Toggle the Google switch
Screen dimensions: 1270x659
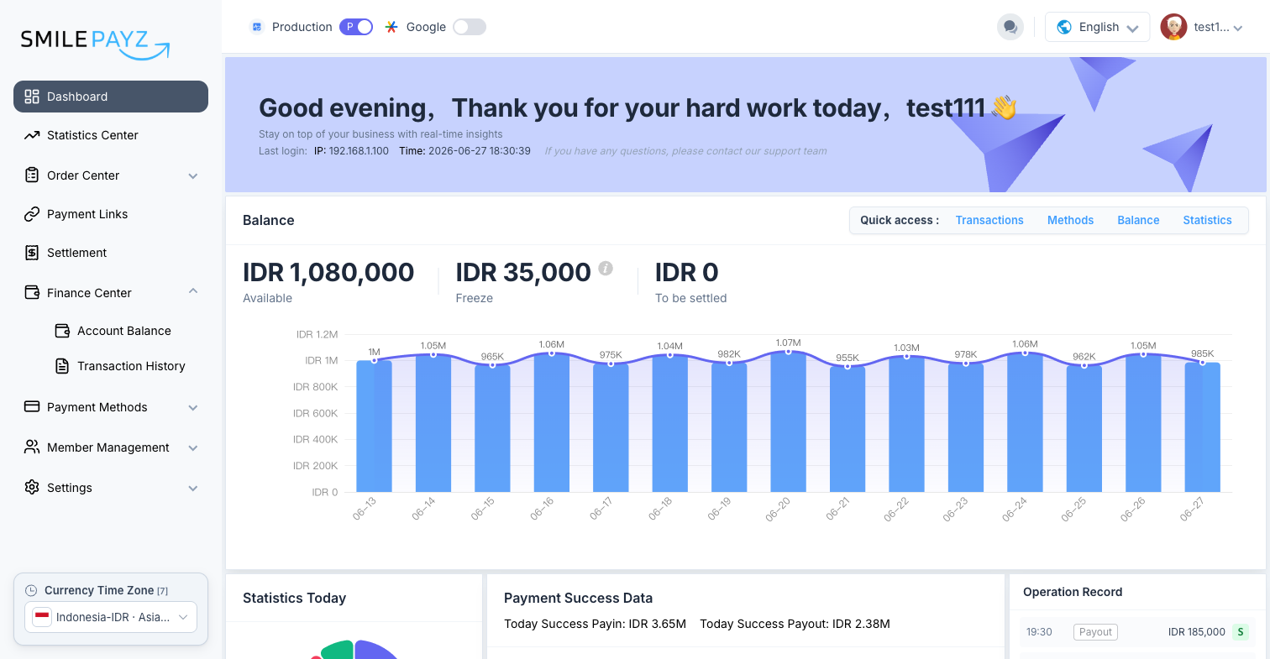pyautogui.click(x=470, y=27)
